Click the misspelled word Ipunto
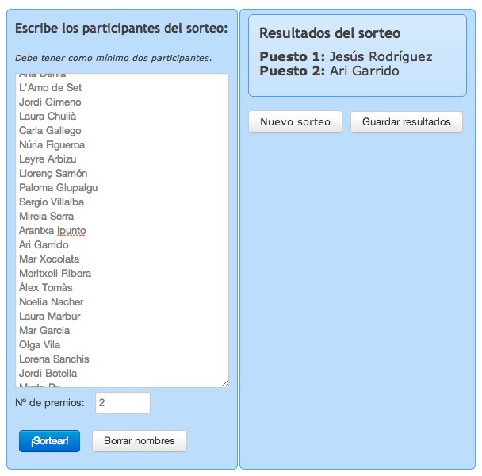The image size is (482, 476). tap(71, 230)
